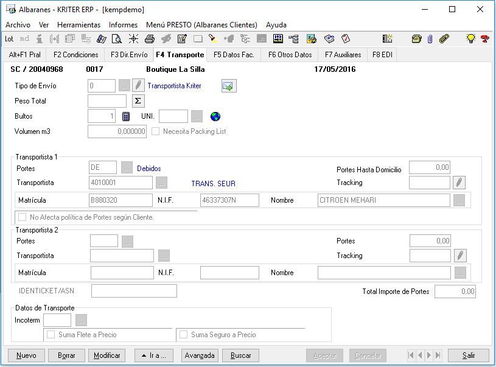Screen dimensions: 496x367
Task: Open the Transportista lookup in Transportista 1
Action: click(x=161, y=183)
